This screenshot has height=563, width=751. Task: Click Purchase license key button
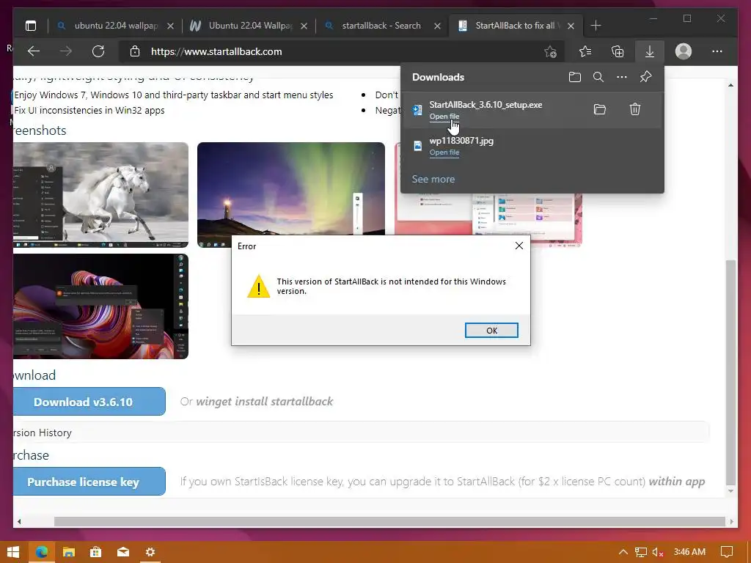point(89,482)
